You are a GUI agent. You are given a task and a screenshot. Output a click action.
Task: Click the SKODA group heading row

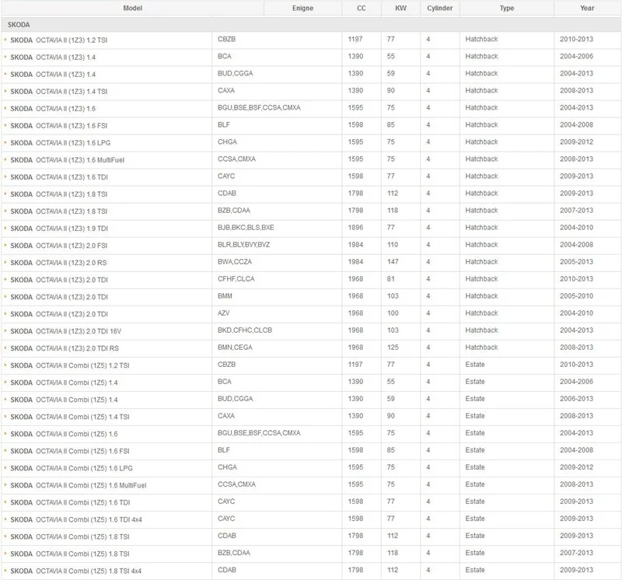pos(311,25)
